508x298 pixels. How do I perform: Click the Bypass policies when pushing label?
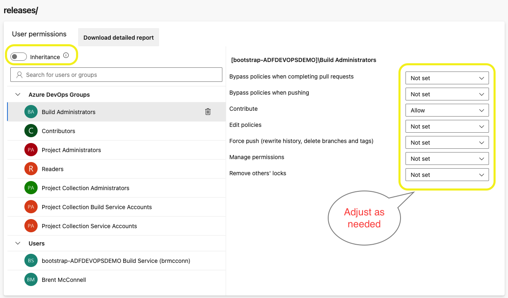[269, 93]
